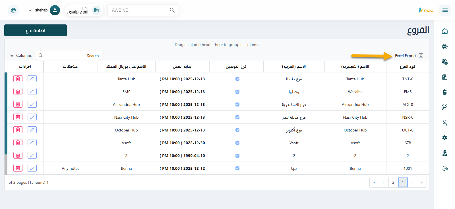Viewport: 455px width, 209px height.
Task: Toggle delivery branch checkbox for Benha
Action: (237, 168)
